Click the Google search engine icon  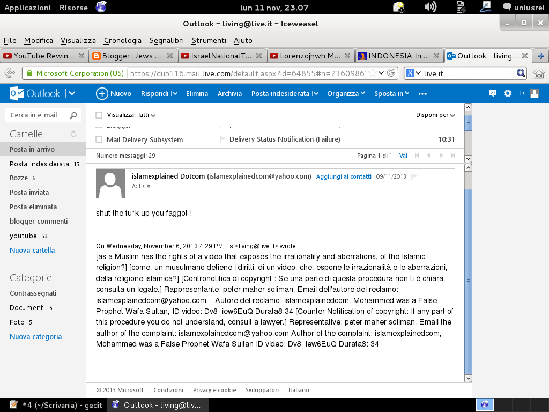410,73
